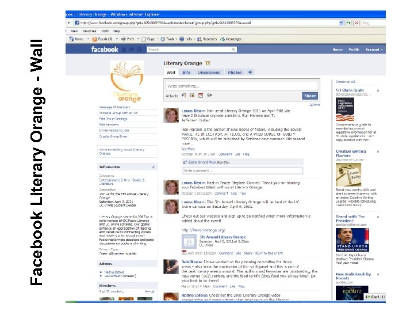Click the Write a comment field
This screenshot has height=311, width=414.
(x=243, y=170)
